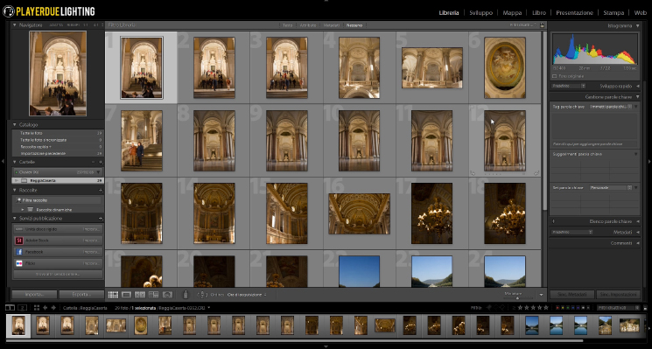The height and width of the screenshot is (349, 652).
Task: Toggle the Foto originale checkbox
Action: 554,76
